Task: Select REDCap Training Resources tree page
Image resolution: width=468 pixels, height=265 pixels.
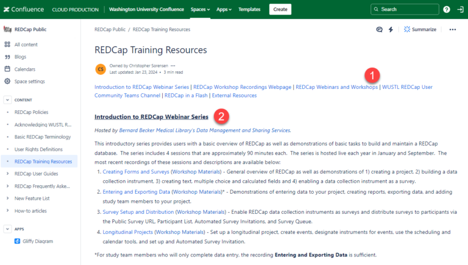Action: [43, 161]
